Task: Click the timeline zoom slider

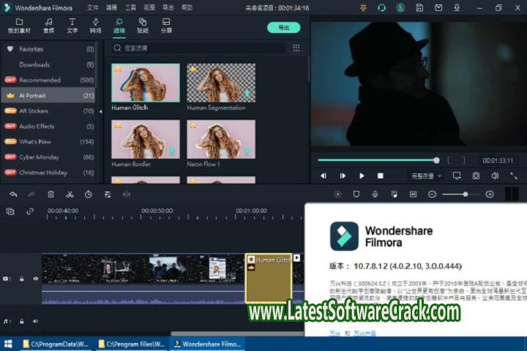Action: (460, 194)
